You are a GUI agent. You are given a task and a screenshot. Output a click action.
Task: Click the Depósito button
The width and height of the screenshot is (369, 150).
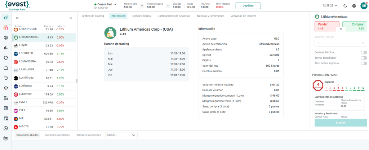(x=248, y=6)
